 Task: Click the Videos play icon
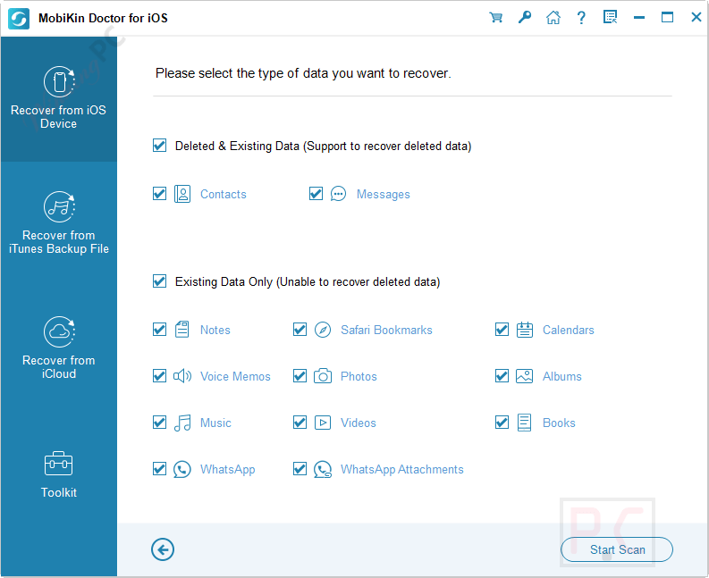coord(323,423)
